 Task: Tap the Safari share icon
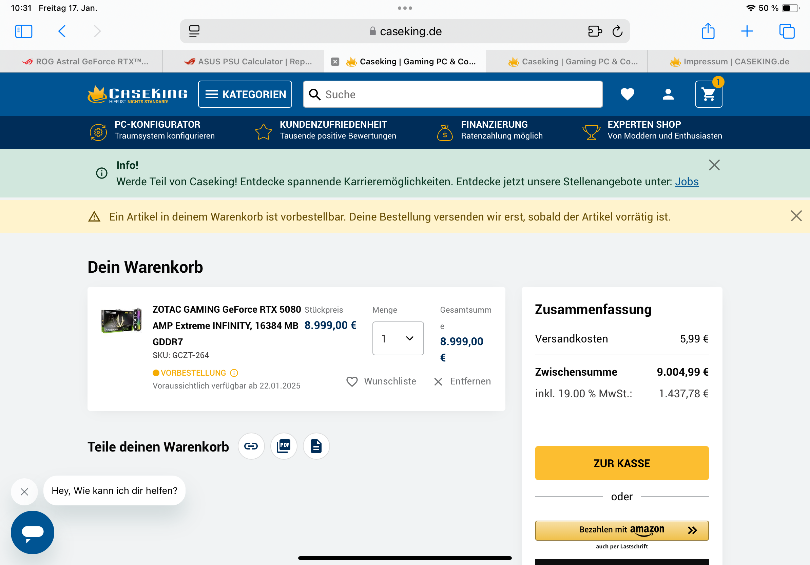pyautogui.click(x=708, y=32)
